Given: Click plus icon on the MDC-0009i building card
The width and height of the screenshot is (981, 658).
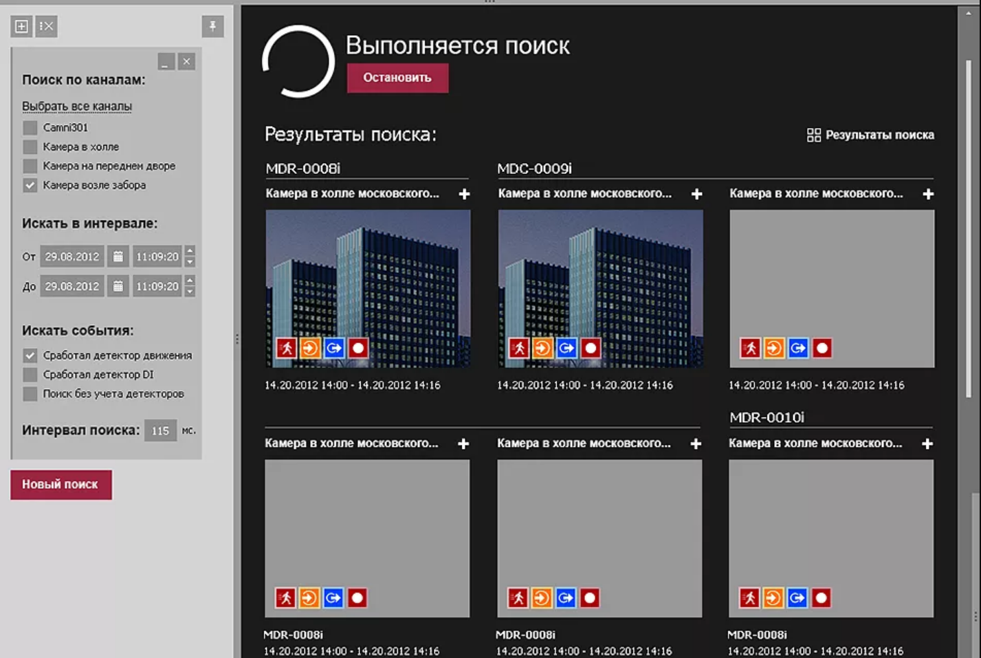Looking at the screenshot, I should [x=697, y=194].
